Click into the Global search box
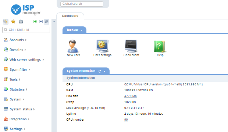228x132 pixels. point(82,4)
